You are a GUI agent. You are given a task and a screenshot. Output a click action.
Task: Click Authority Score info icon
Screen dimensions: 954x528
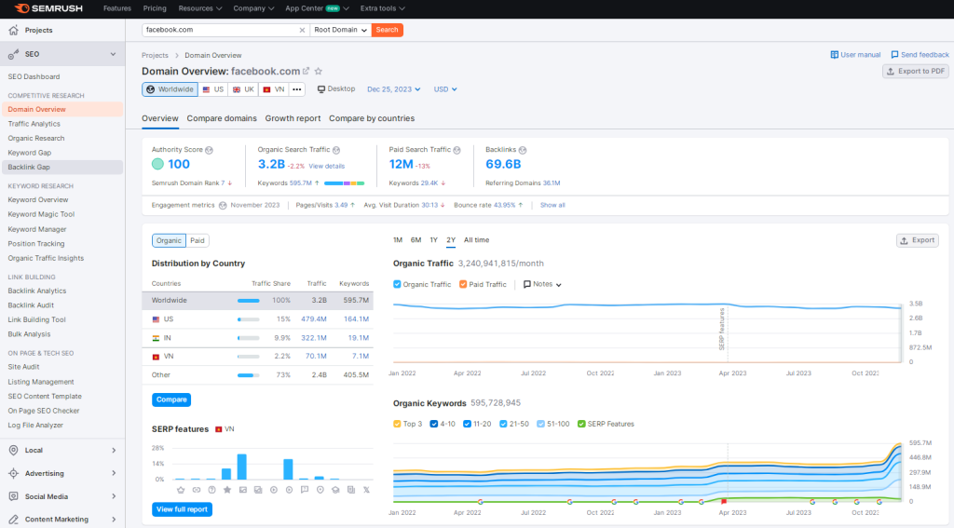click(210, 150)
